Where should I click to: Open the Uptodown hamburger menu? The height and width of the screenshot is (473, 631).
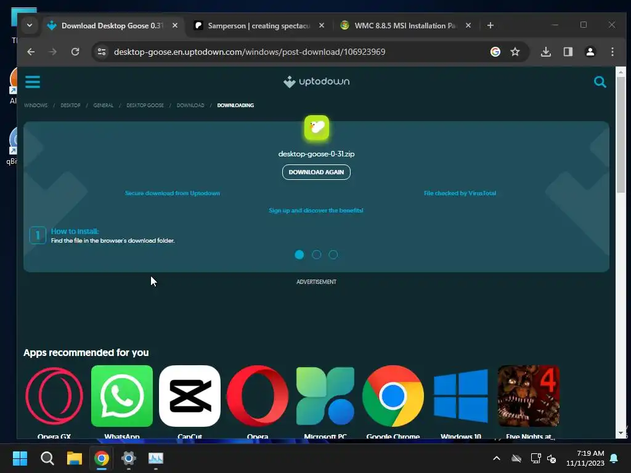pos(33,82)
